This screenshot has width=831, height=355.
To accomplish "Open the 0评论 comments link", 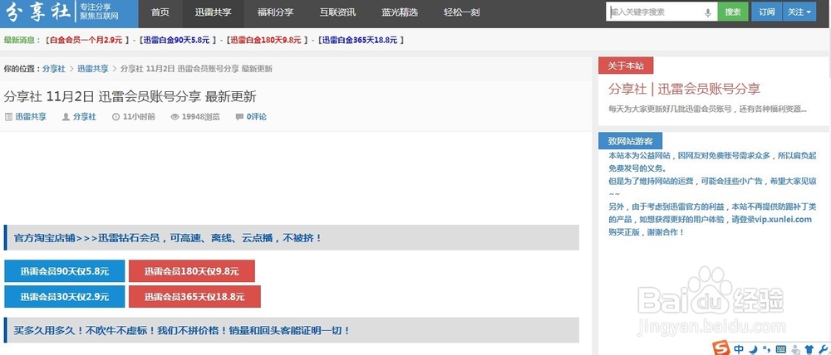I will [257, 117].
